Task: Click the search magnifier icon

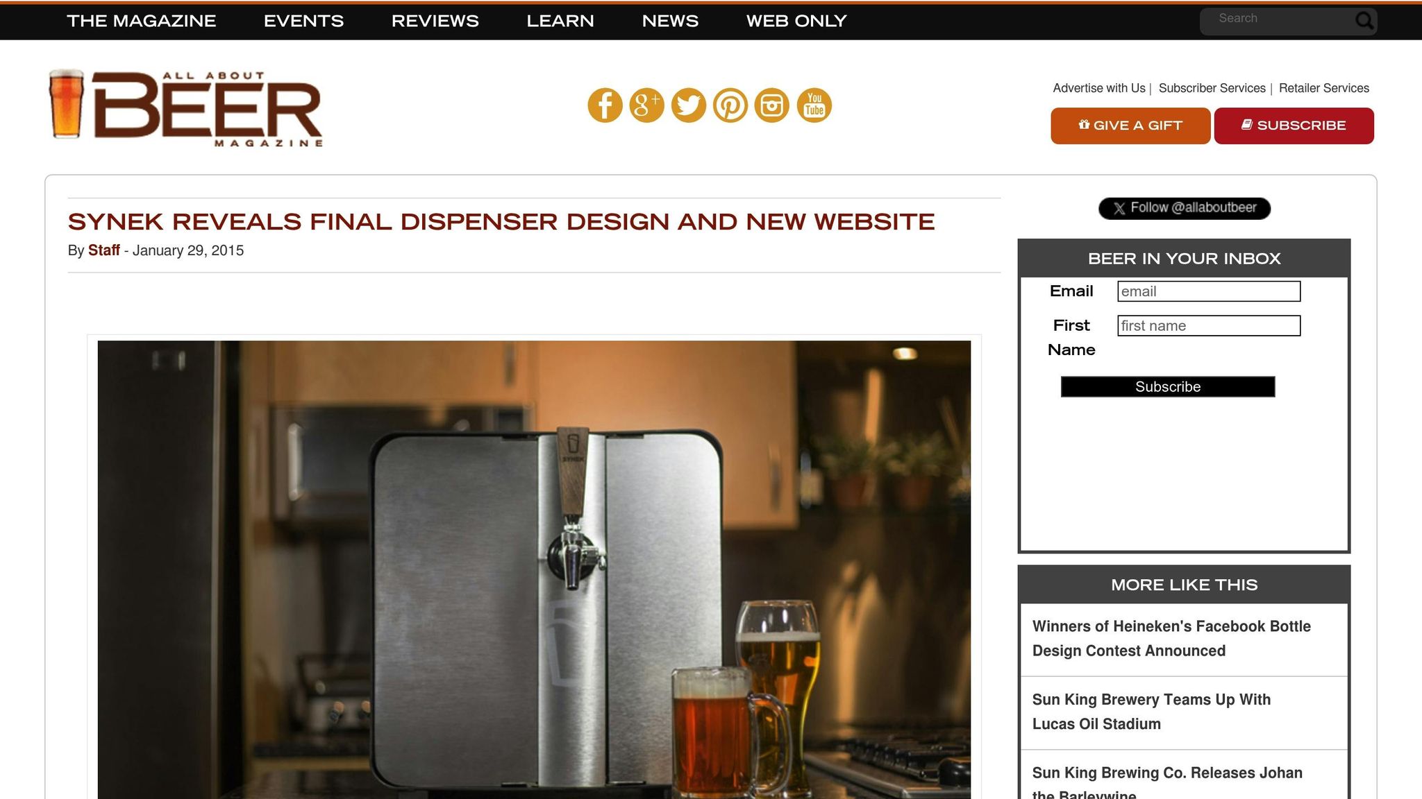Action: (x=1364, y=21)
